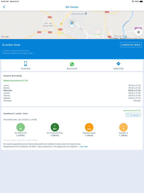Tap Gasoleo Super price 1.159 €/L
The height and width of the screenshot is (193, 144).
pos(89,135)
